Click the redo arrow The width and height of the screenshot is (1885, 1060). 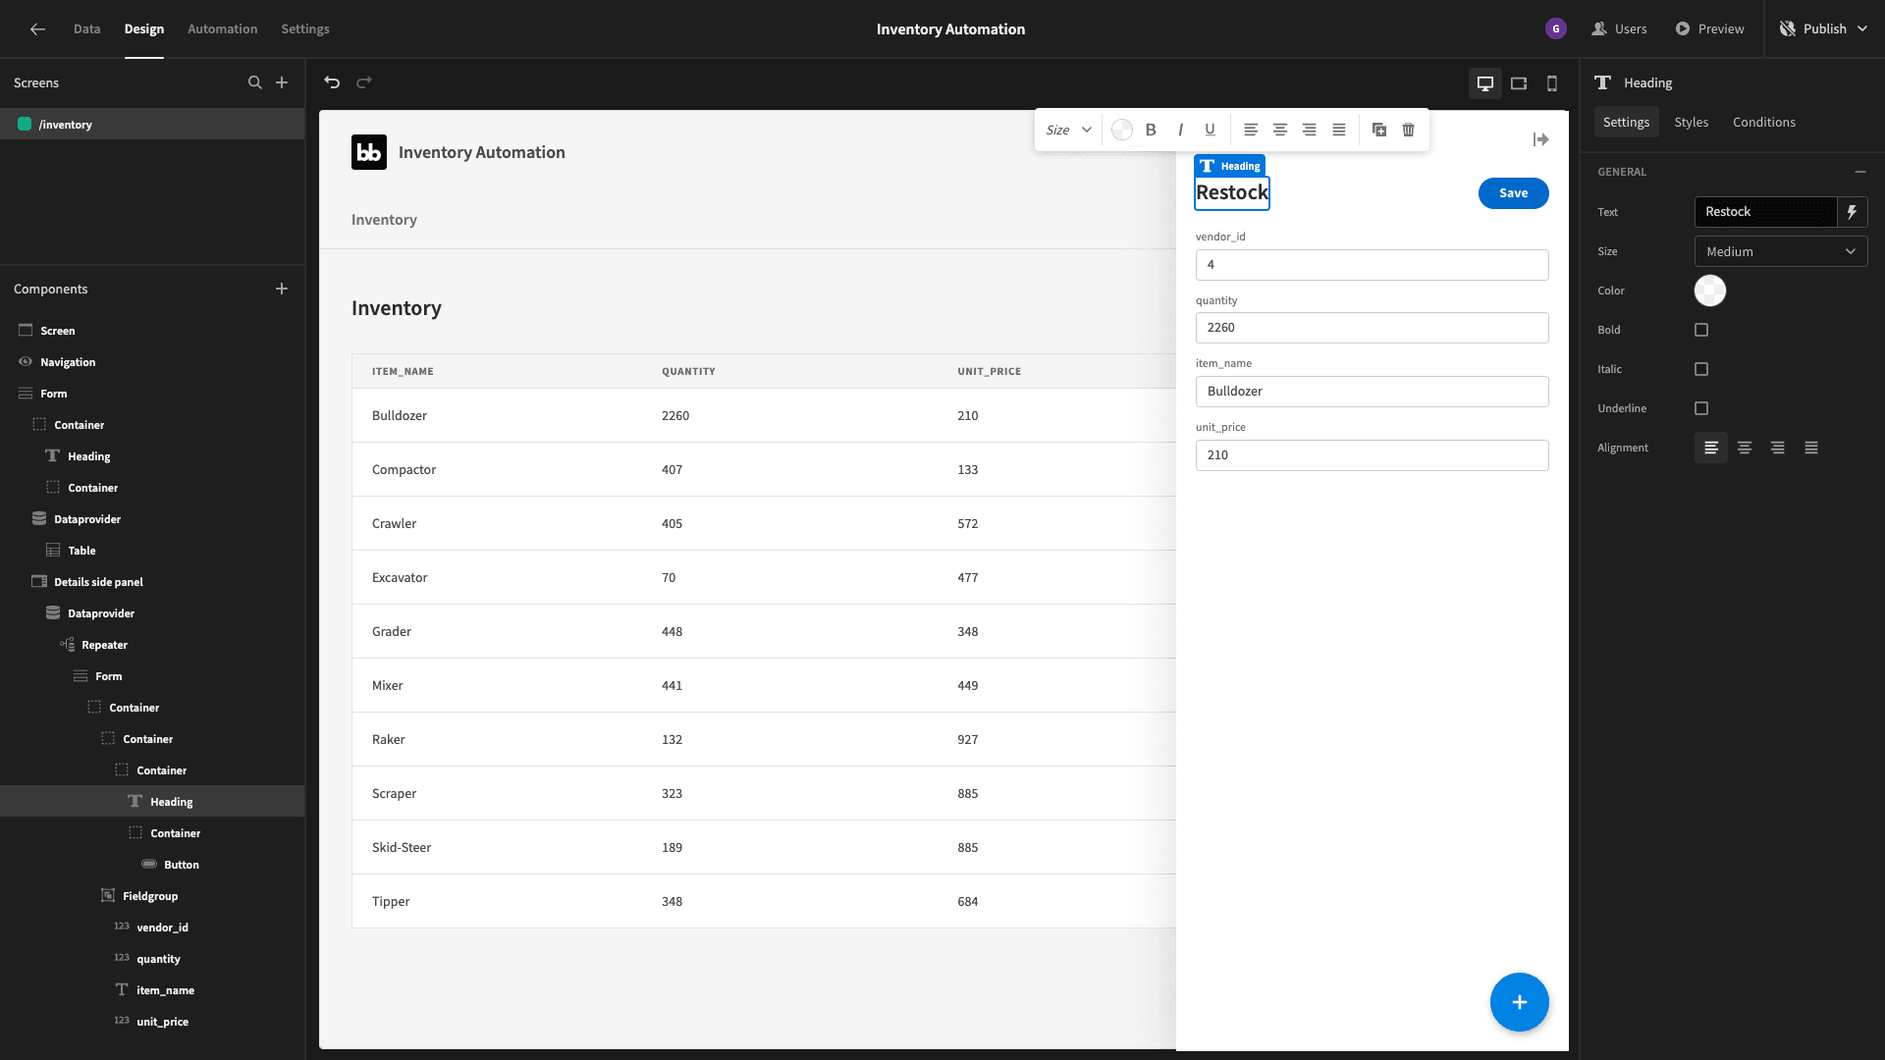tap(364, 82)
